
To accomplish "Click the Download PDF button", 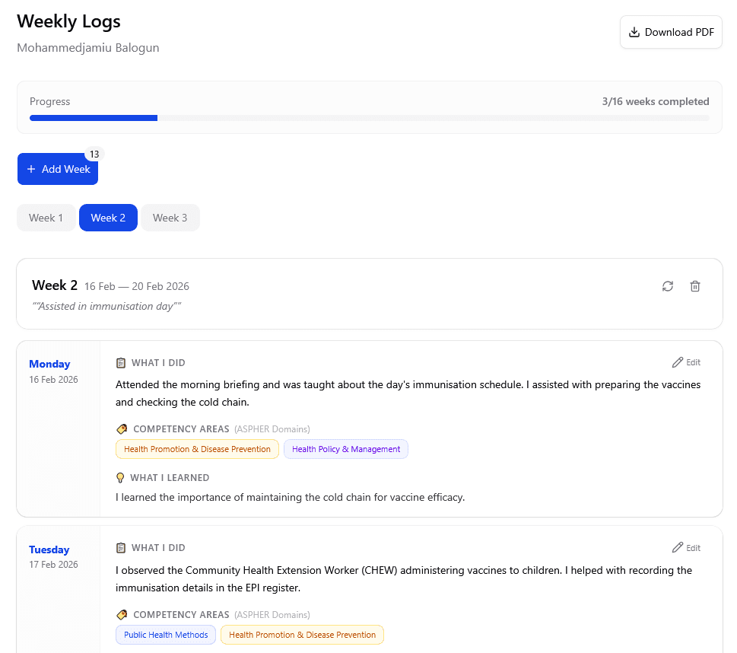I will 670,32.
